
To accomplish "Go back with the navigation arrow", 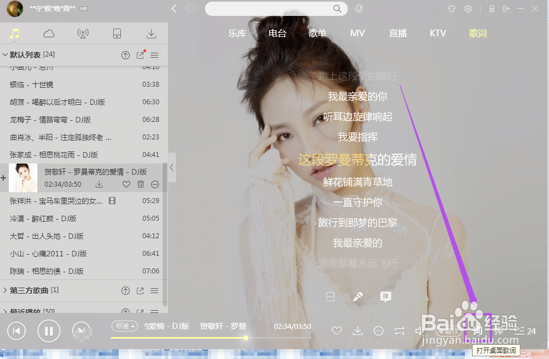I will (x=174, y=9).
